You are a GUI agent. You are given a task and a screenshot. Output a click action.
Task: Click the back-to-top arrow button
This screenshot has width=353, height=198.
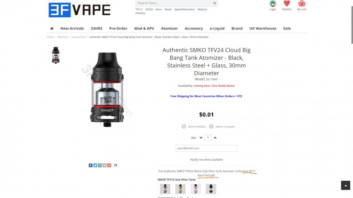(x=346, y=186)
